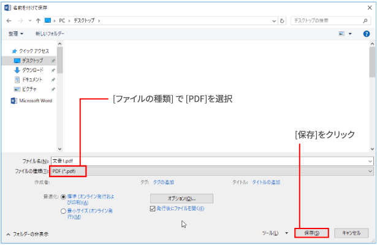Select Microsoft Word in navigation pane
The width and height of the screenshot is (377, 245).
coord(35,100)
